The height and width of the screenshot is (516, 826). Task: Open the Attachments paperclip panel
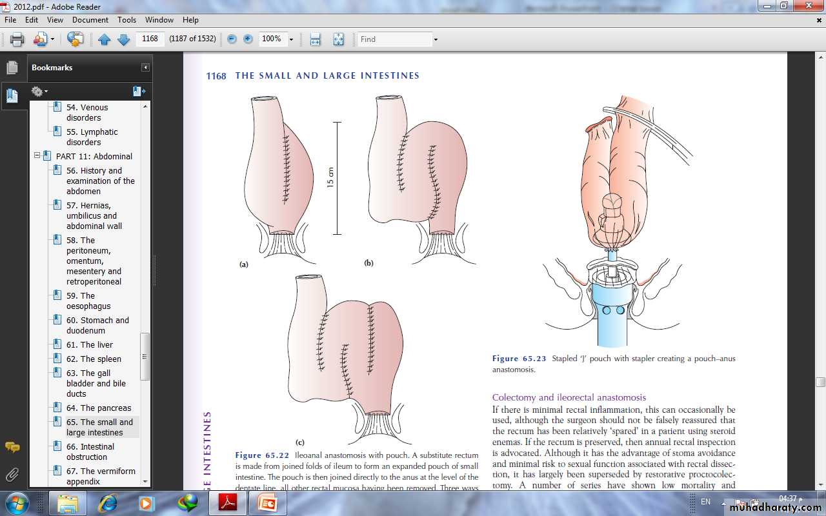12,475
